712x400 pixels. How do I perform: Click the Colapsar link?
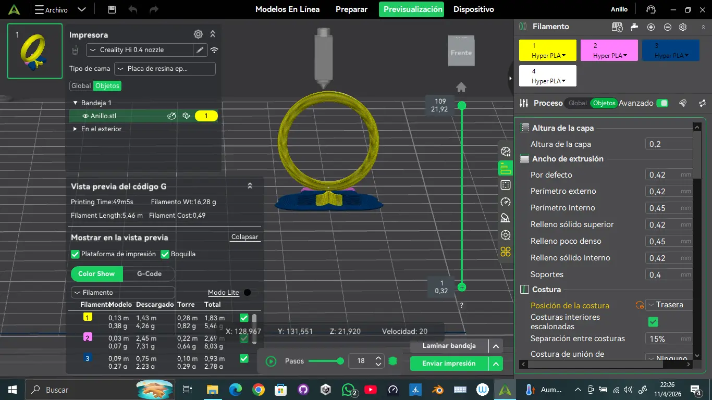(x=244, y=237)
